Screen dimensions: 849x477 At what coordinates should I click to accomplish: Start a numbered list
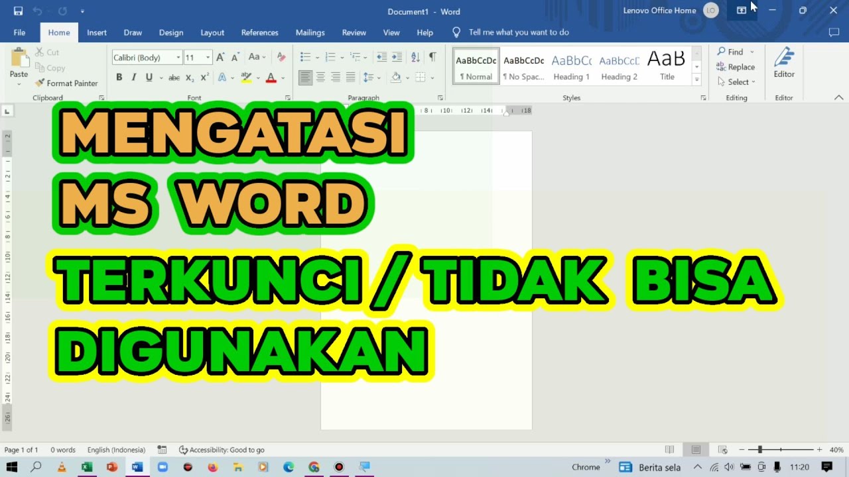pos(330,58)
